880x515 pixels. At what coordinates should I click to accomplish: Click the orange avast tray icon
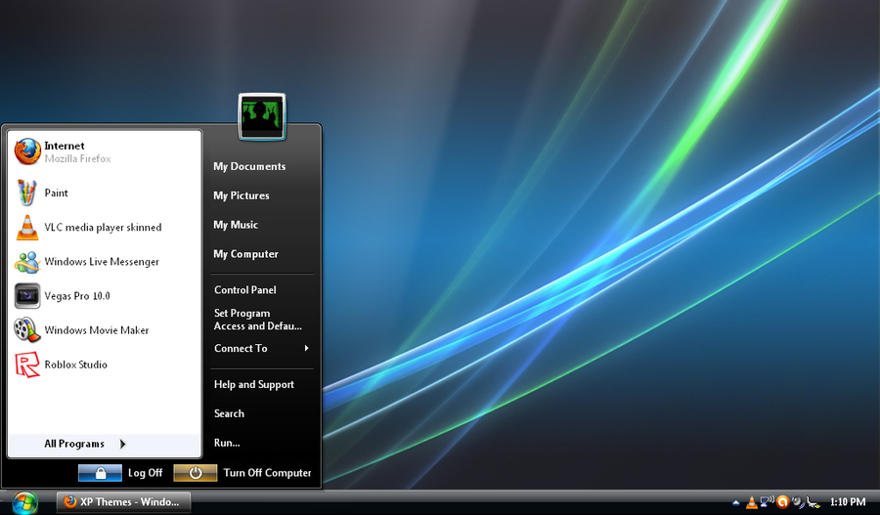pyautogui.click(x=782, y=502)
